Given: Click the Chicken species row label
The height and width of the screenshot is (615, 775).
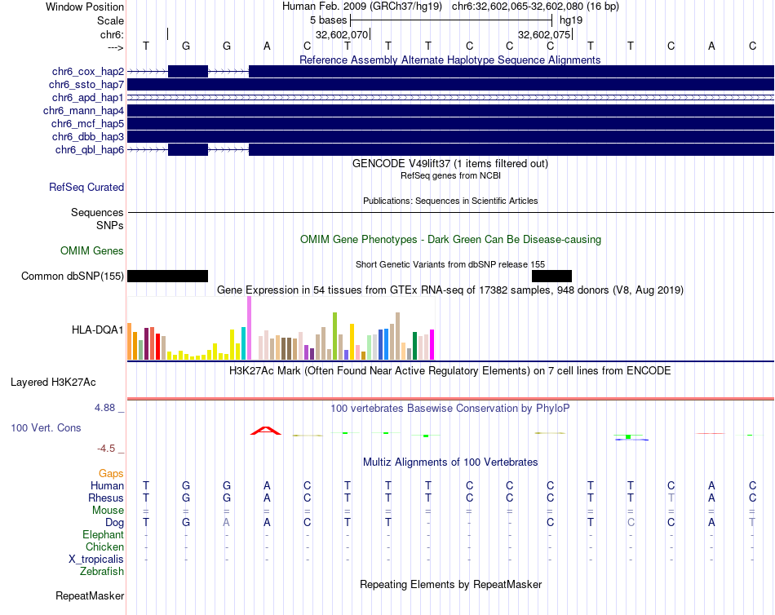Looking at the screenshot, I should coord(104,546).
